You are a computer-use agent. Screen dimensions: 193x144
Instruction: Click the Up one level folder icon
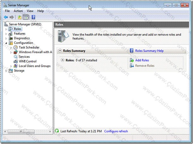point(20,17)
